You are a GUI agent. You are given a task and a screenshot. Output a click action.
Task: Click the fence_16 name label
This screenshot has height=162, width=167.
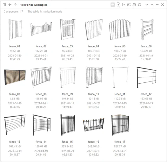(x=94, y=142)
